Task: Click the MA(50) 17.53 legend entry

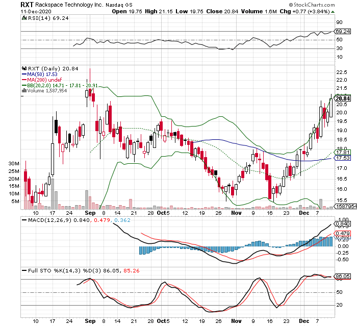Action: (x=40, y=74)
